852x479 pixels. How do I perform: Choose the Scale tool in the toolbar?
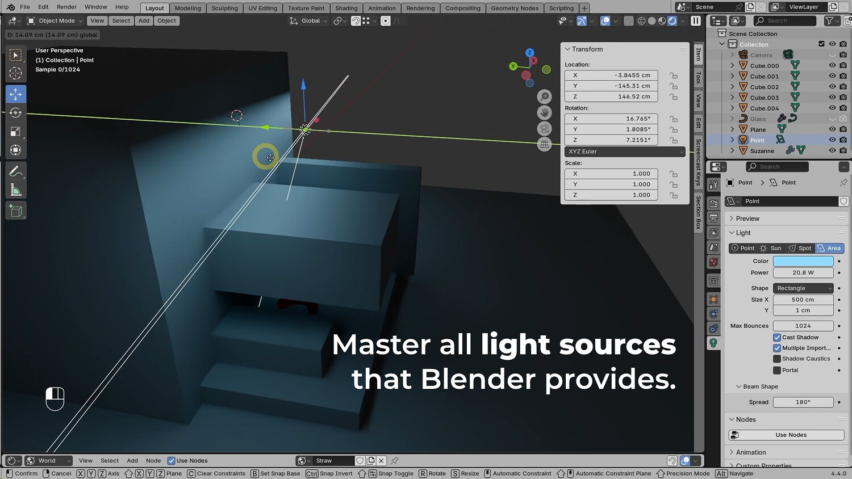point(16,132)
